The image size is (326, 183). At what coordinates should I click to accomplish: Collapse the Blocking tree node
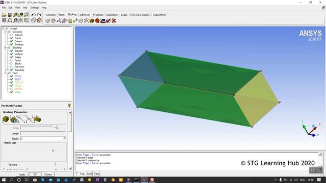pyautogui.click(x=5, y=47)
